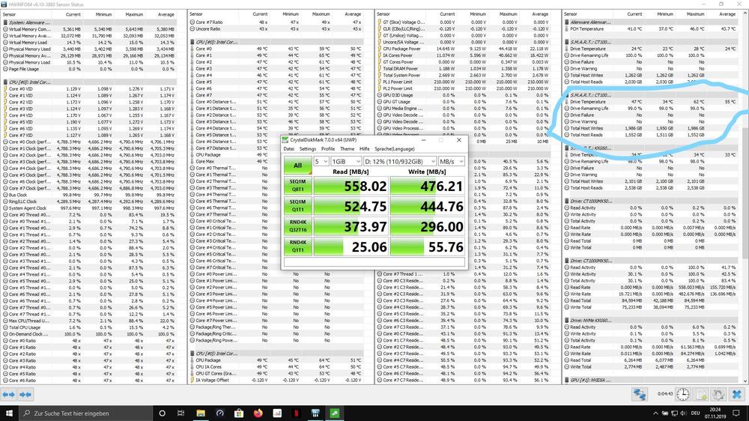Open test count dropdown showing 5
The width and height of the screenshot is (749, 421).
(321, 161)
